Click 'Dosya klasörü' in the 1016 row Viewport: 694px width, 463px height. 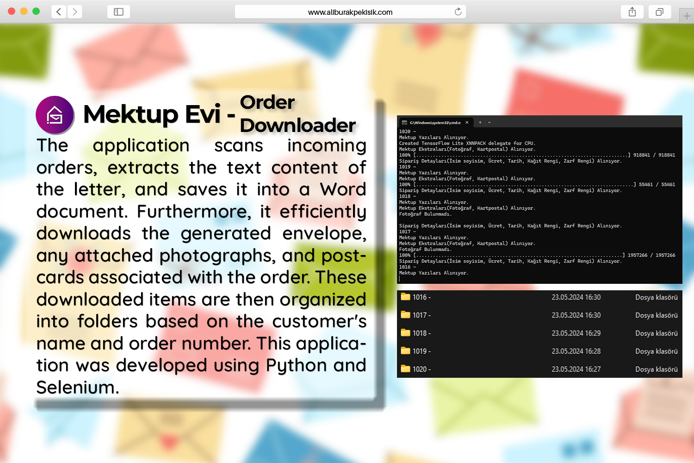click(657, 297)
